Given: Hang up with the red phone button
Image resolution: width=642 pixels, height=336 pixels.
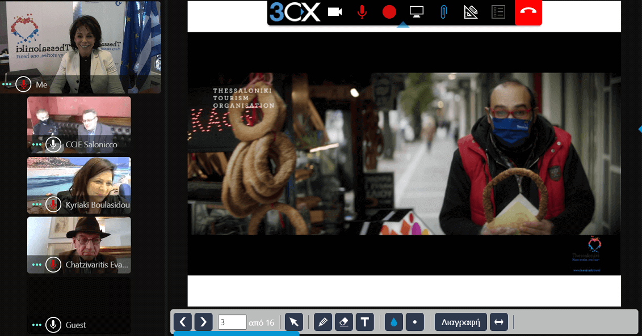Looking at the screenshot, I should (x=528, y=12).
